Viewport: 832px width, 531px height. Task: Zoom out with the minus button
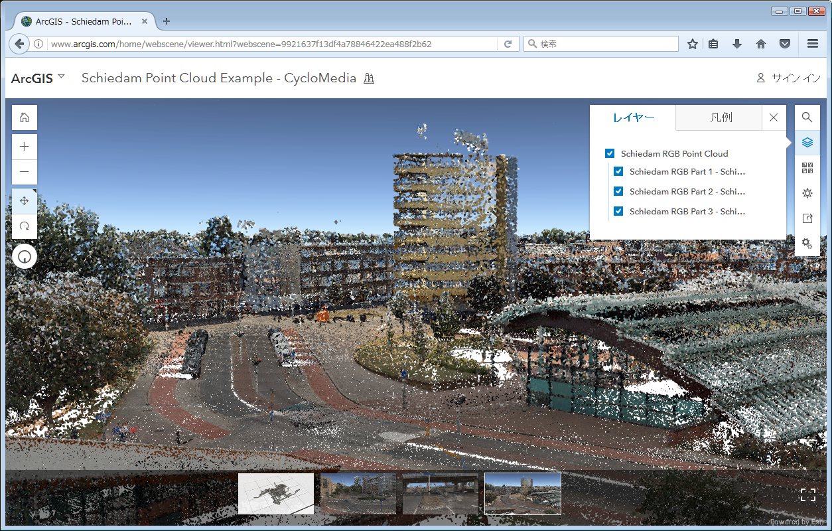pos(25,172)
